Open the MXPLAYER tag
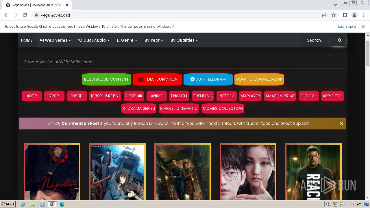 click(250, 96)
